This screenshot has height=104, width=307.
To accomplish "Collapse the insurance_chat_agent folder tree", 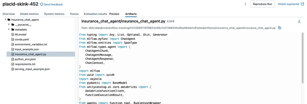I will pos(6,20).
